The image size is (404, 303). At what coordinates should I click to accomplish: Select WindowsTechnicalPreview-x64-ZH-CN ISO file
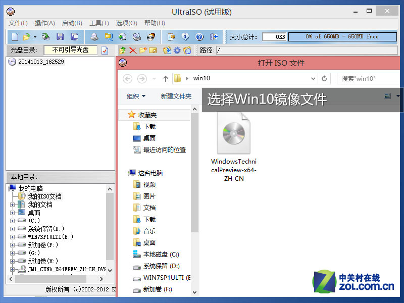click(234, 147)
